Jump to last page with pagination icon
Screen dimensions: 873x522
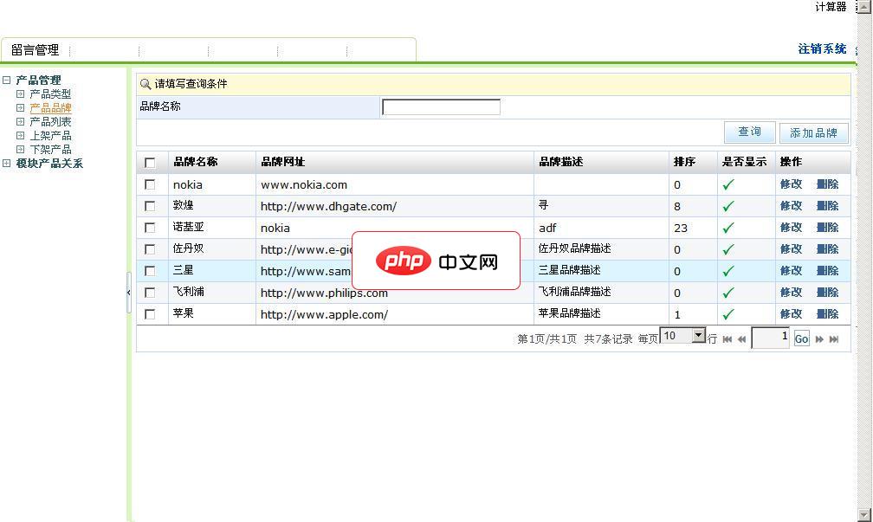pos(834,339)
